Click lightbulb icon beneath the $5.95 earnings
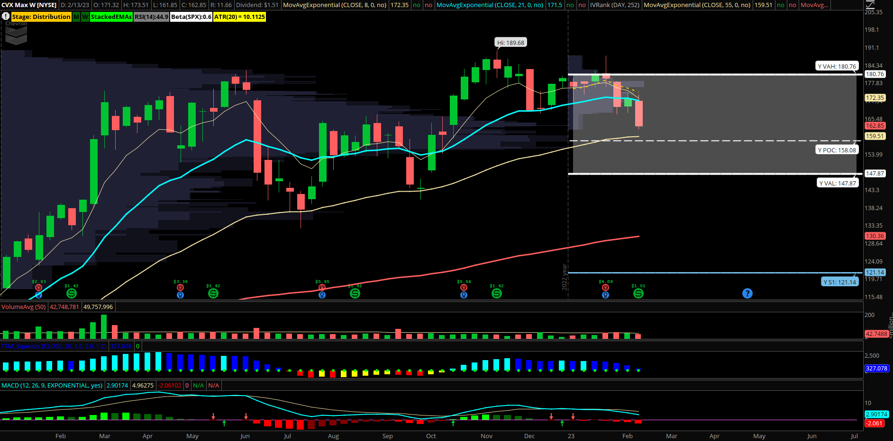 [322, 295]
